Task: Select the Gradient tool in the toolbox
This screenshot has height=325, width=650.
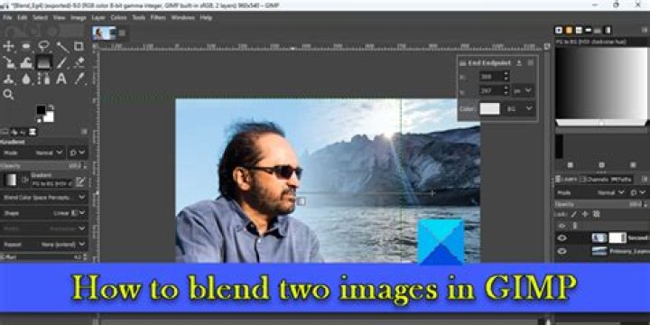Action: 44,62
